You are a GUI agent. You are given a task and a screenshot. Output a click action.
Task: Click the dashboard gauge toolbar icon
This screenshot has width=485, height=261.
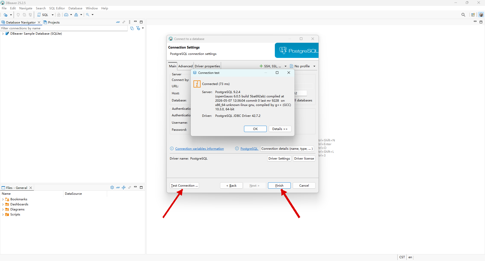66,15
